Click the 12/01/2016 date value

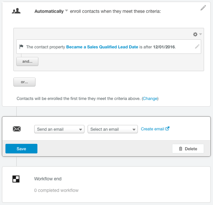click(164, 47)
